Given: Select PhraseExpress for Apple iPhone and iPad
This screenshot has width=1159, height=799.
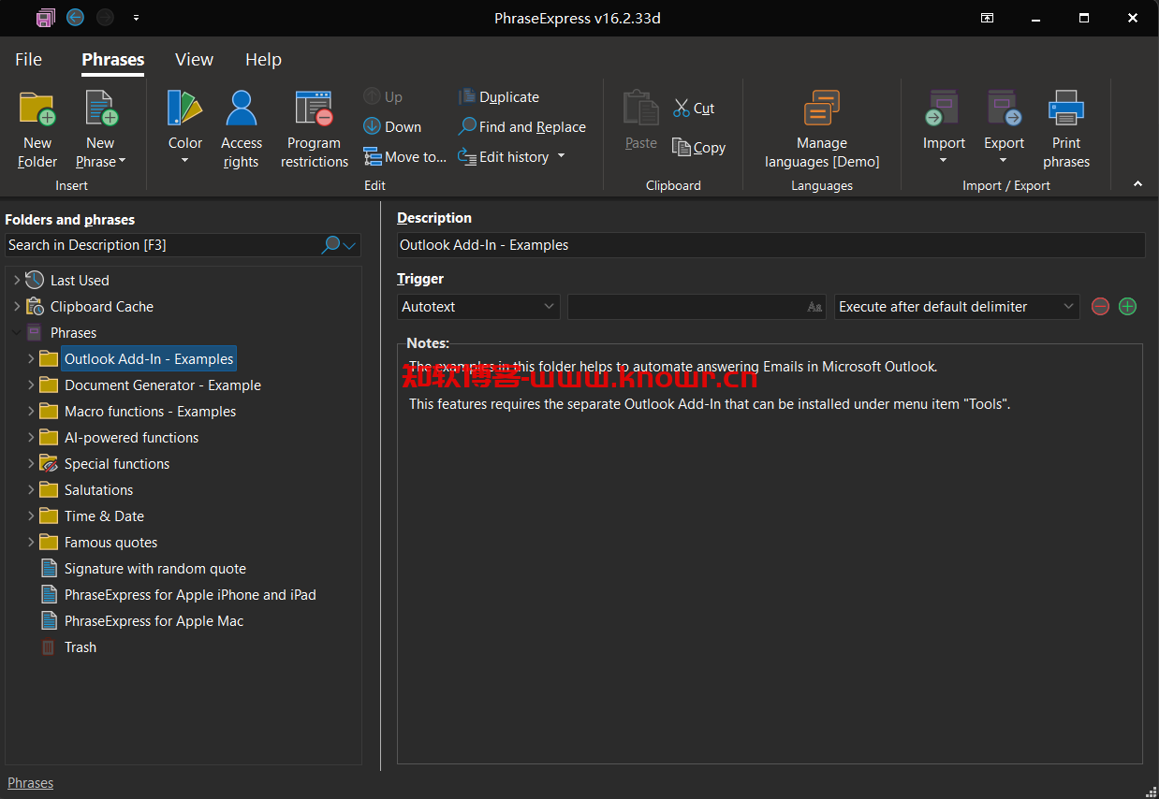Looking at the screenshot, I should (190, 595).
